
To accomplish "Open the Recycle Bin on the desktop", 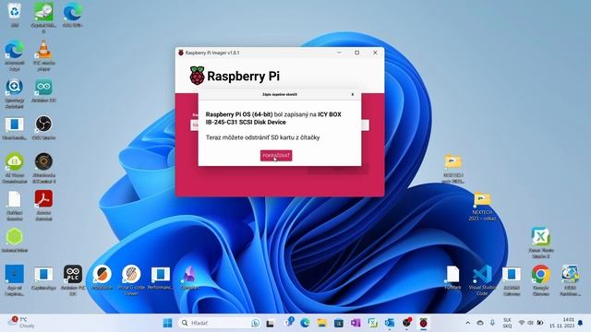I will tap(15, 15).
